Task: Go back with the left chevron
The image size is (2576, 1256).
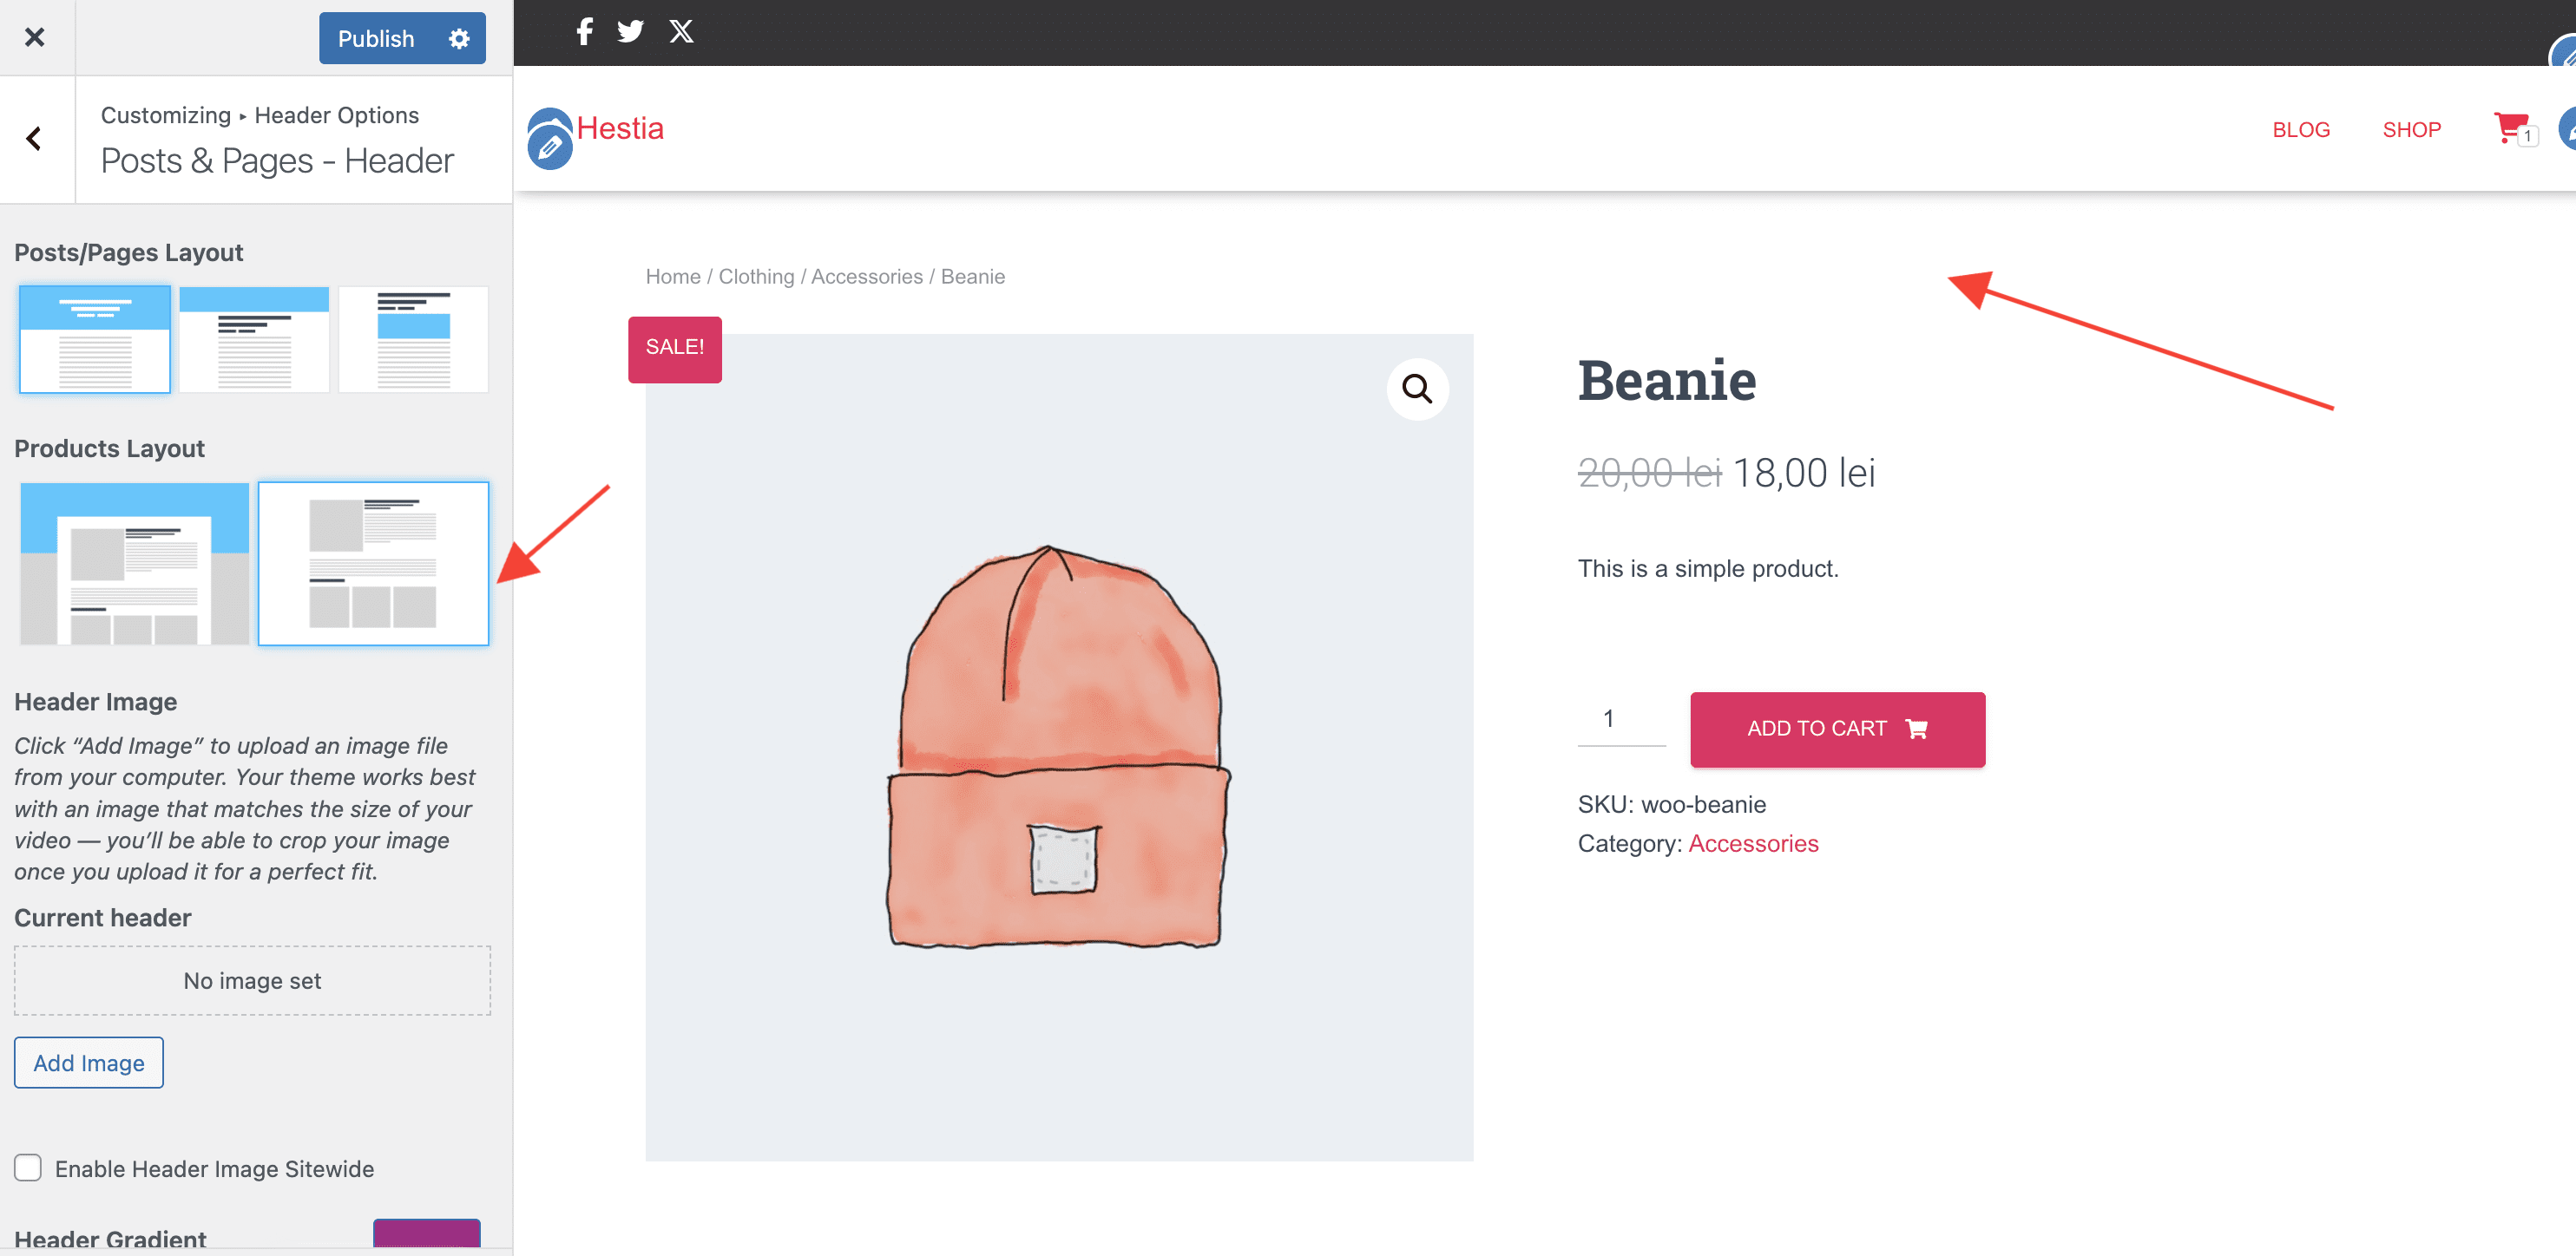Action: tap(35, 139)
